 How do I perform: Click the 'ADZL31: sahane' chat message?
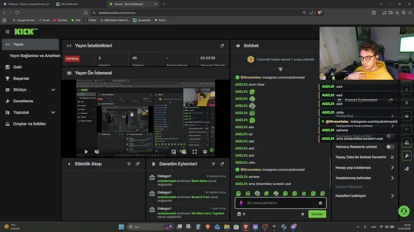pos(247,177)
